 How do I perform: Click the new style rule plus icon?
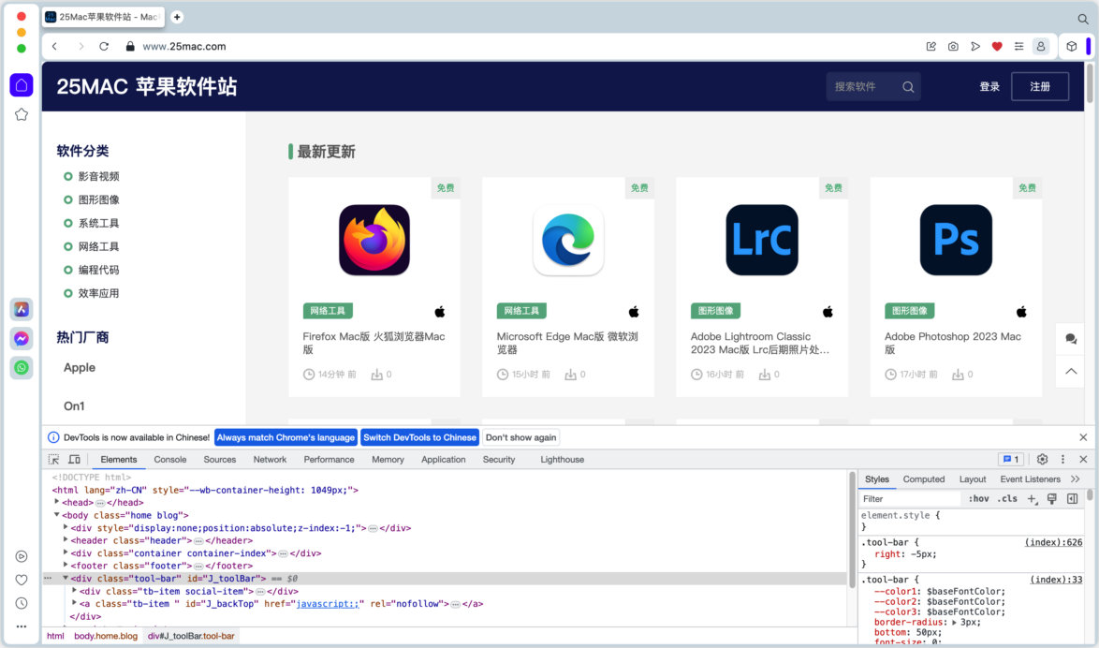1032,498
